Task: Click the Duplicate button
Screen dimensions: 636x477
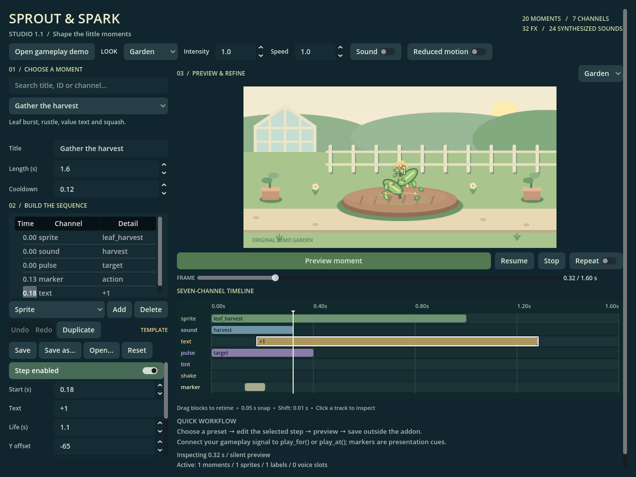Action: 79,330
